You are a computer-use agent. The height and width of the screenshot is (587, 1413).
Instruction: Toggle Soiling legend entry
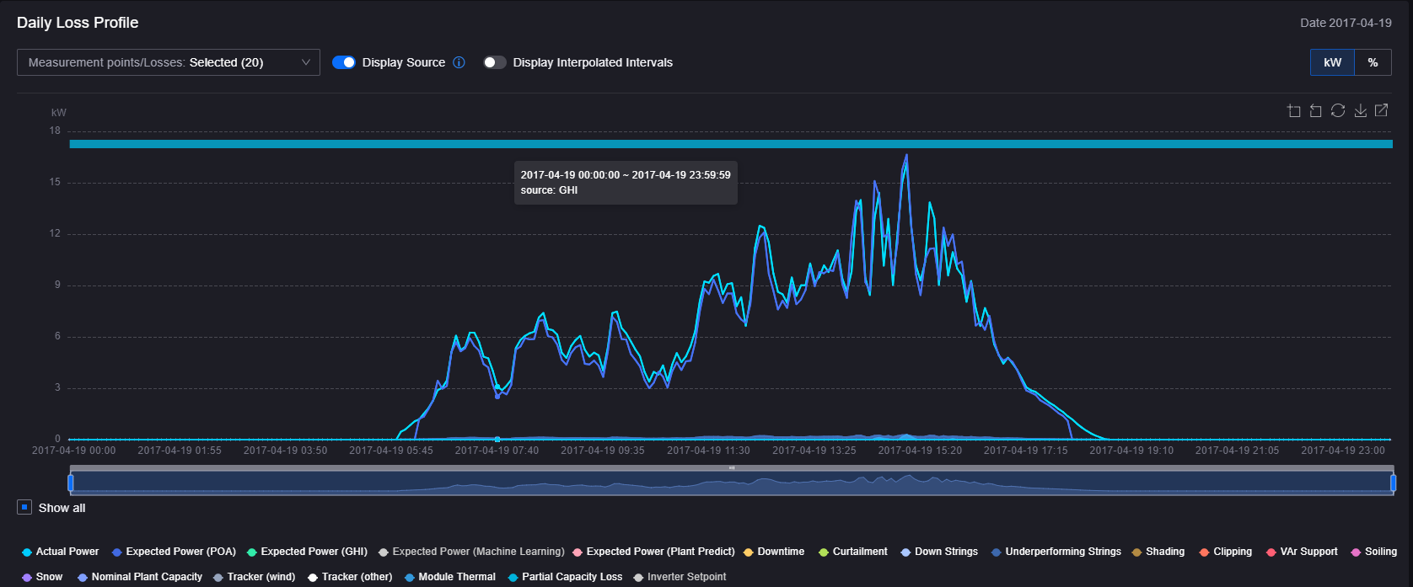pyautogui.click(x=1374, y=552)
